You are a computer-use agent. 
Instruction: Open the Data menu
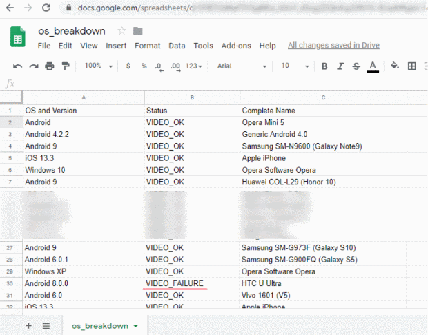tap(177, 46)
